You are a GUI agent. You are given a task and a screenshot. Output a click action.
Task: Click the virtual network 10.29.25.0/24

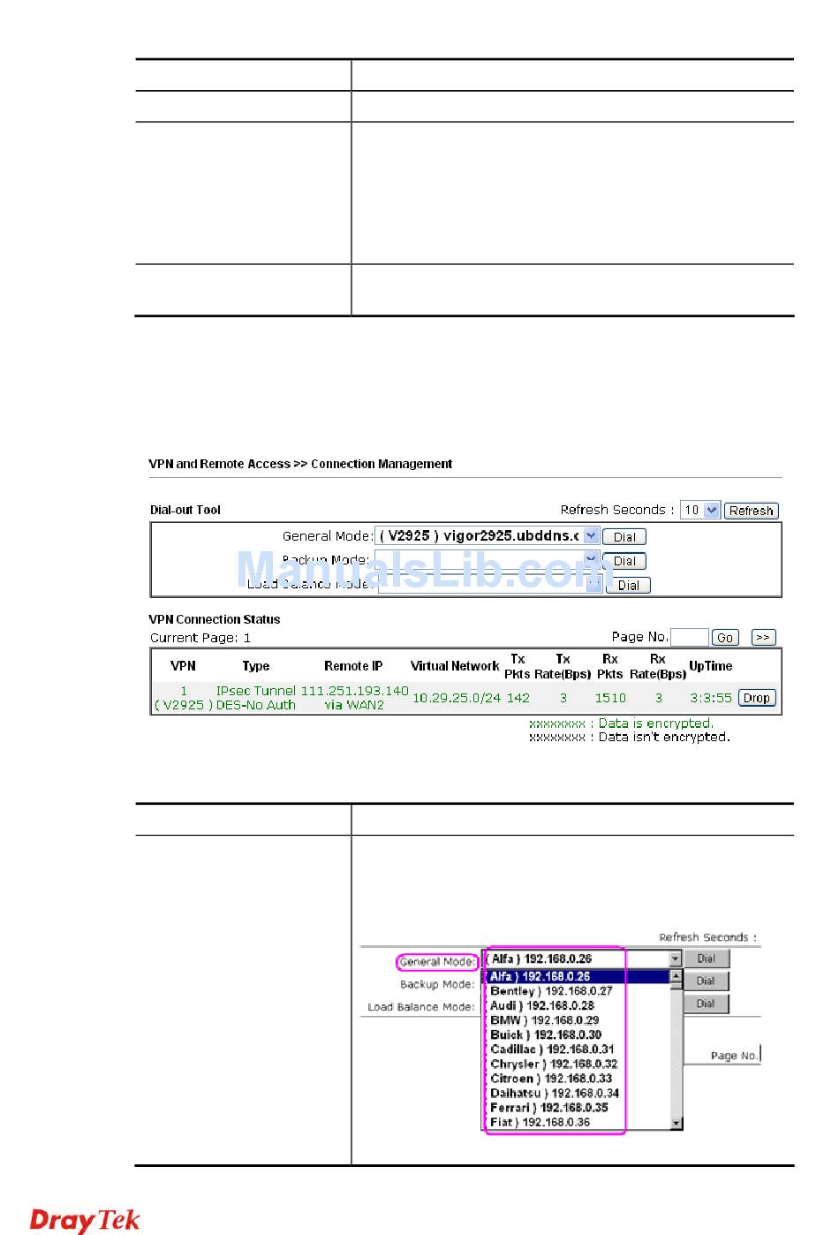[x=457, y=698]
